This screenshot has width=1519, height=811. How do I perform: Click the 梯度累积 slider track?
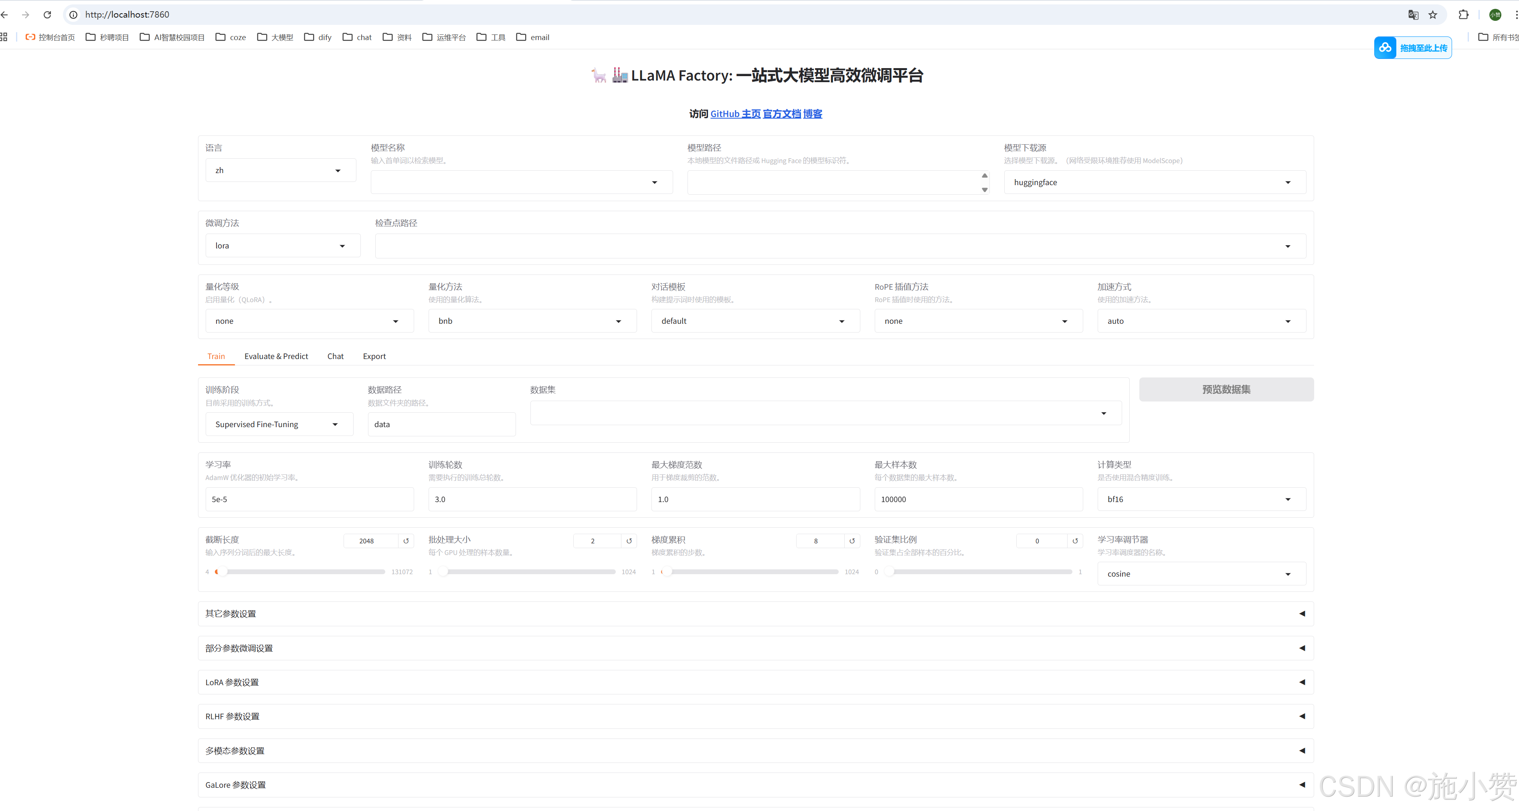(749, 572)
